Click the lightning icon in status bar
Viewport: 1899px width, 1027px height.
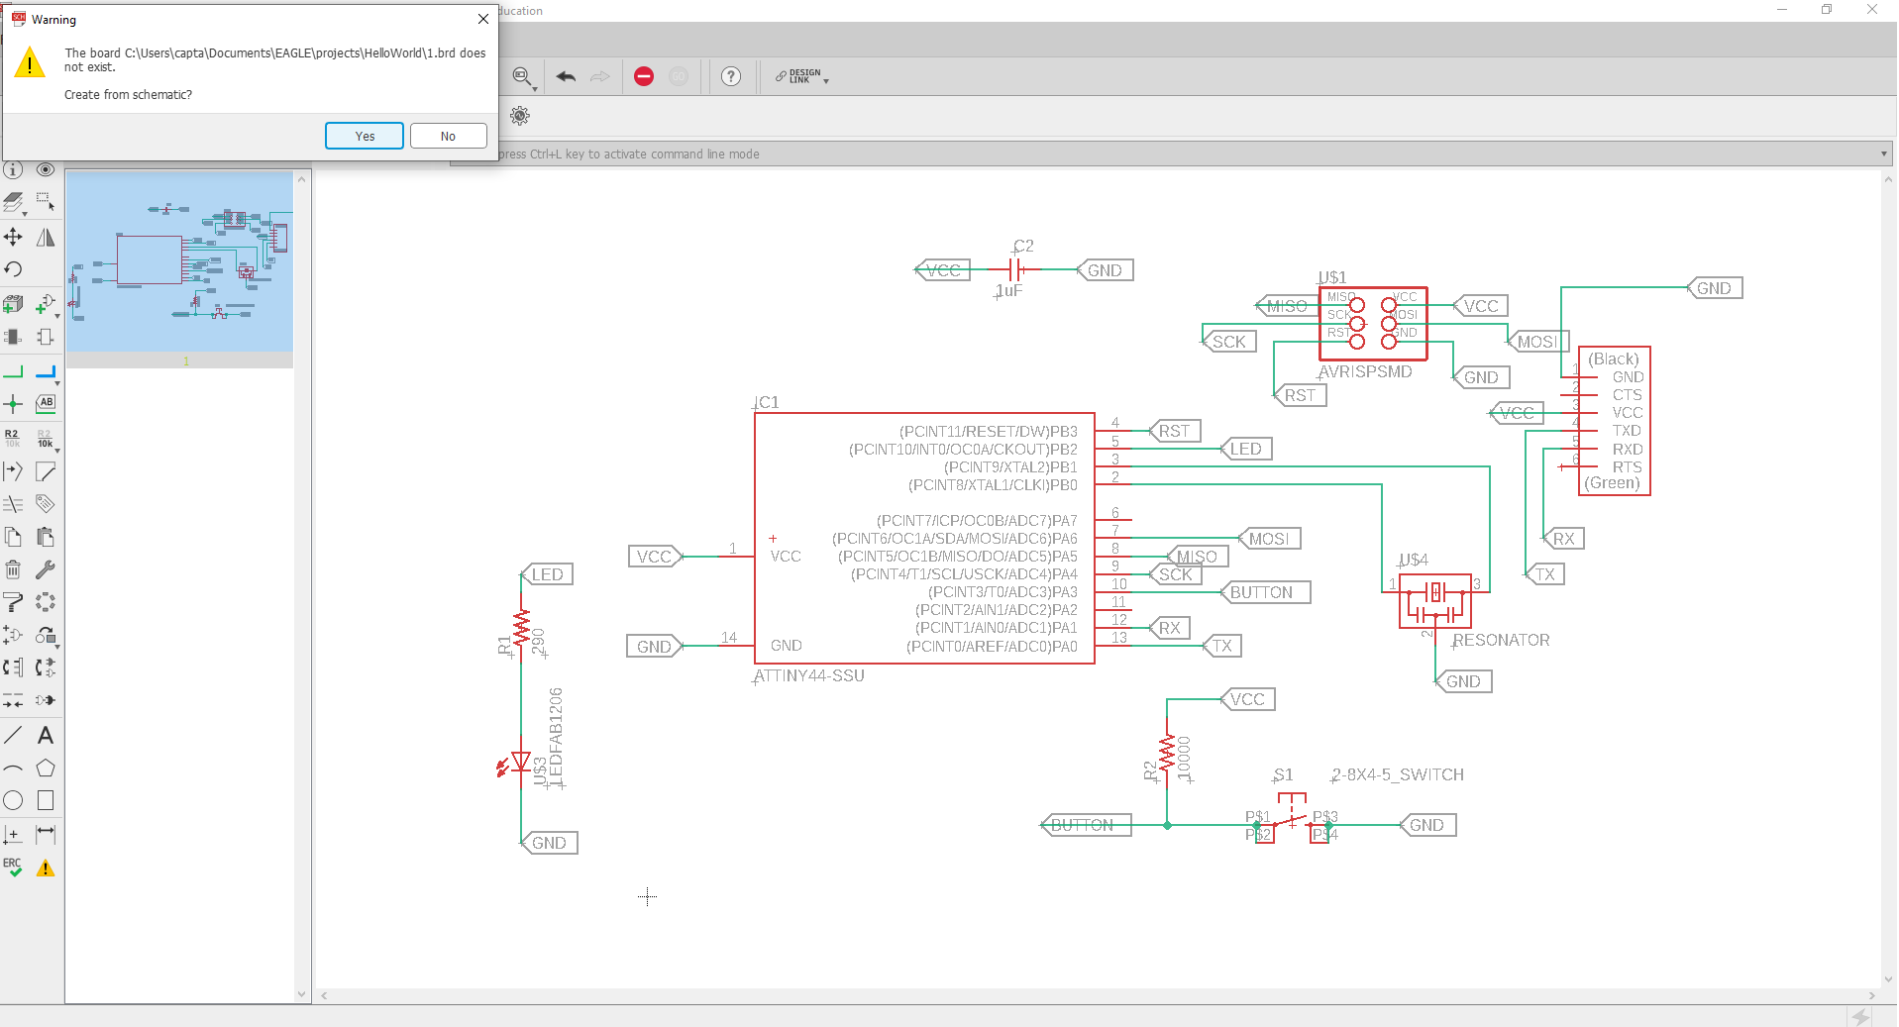coord(1861,1016)
